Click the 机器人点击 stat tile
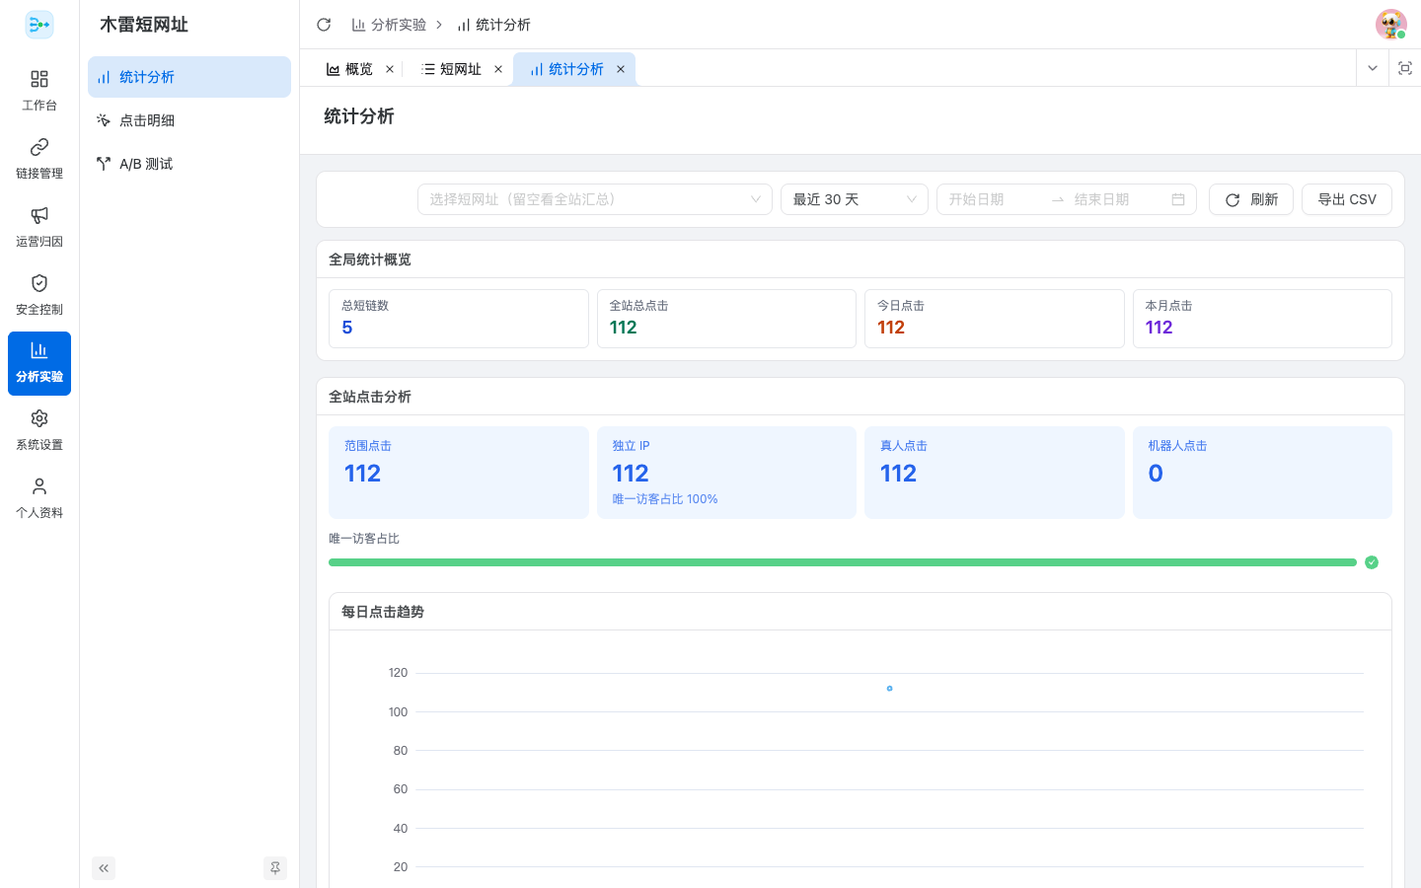Screen dimensions: 1421x888 click(x=1262, y=473)
